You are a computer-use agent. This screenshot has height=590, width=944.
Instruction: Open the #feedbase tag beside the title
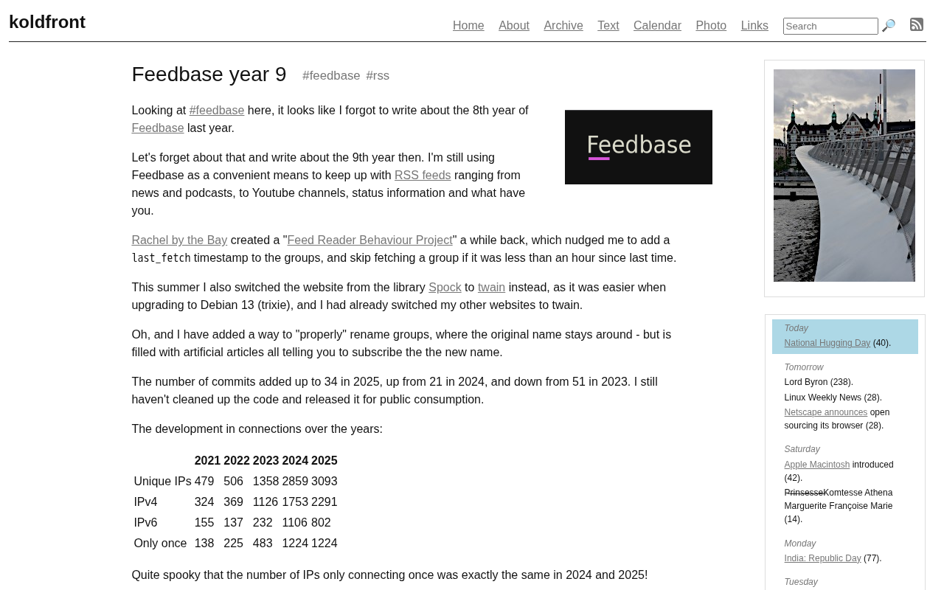331,75
